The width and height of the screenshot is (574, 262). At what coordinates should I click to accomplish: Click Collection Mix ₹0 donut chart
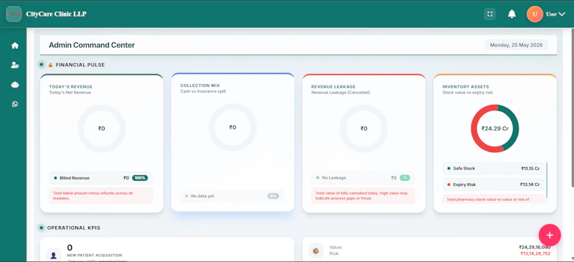pos(232,128)
